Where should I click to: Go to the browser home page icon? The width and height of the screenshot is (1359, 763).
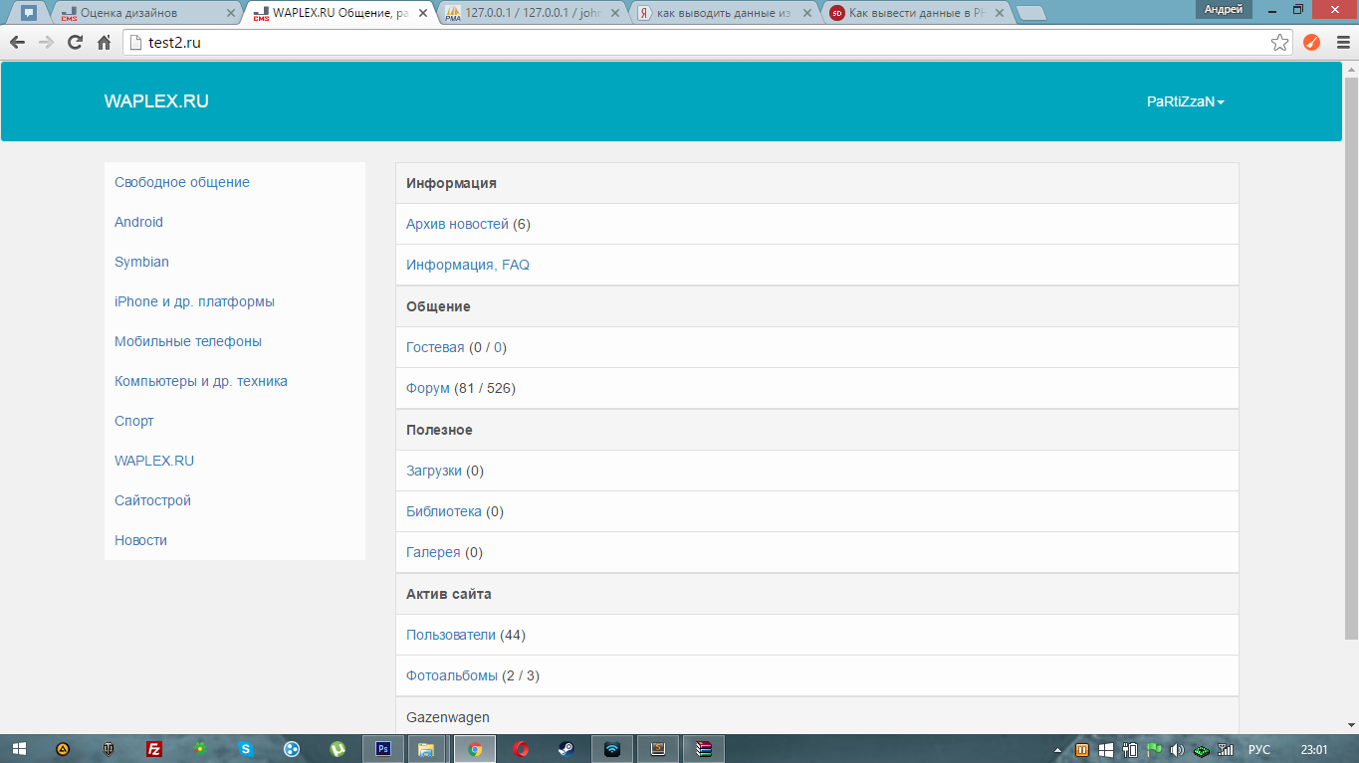coord(104,42)
